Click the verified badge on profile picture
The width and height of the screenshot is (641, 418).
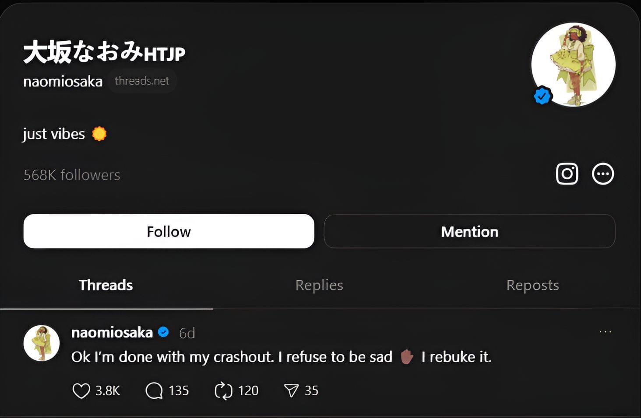coord(542,96)
